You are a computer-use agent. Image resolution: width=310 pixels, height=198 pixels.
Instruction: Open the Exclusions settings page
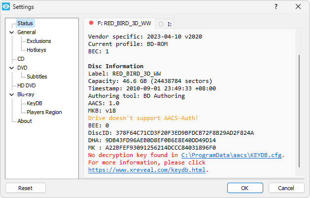tap(39, 41)
